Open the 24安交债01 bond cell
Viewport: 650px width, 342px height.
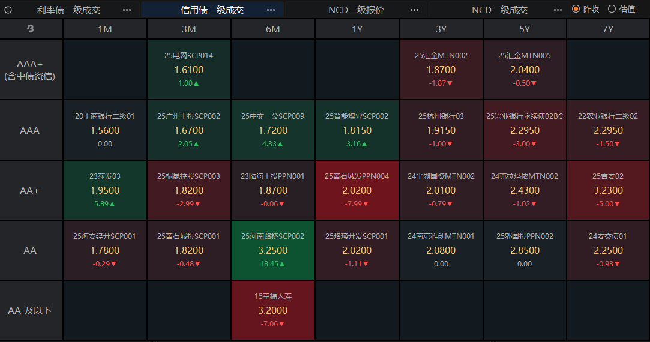coord(608,250)
